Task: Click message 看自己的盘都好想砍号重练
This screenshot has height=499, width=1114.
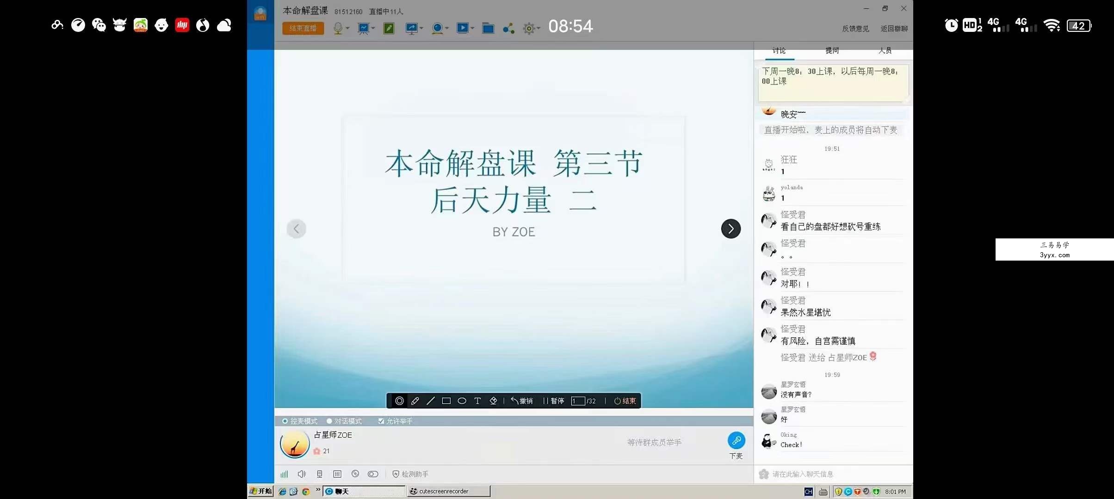Action: [830, 227]
